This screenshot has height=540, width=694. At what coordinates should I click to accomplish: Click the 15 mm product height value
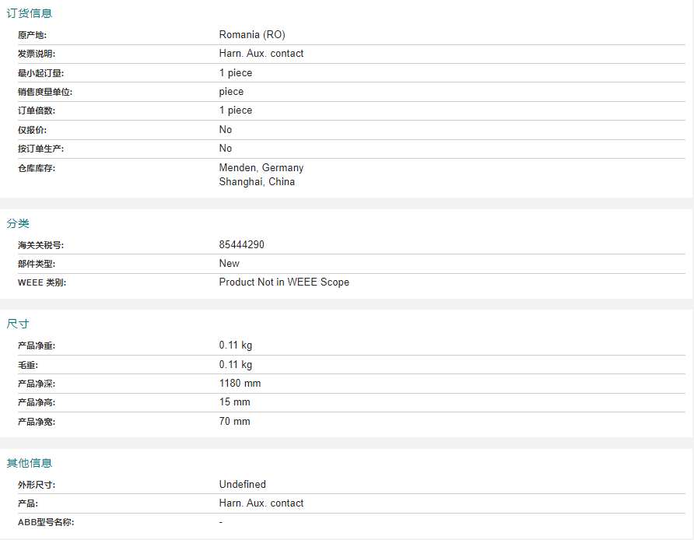click(x=235, y=402)
